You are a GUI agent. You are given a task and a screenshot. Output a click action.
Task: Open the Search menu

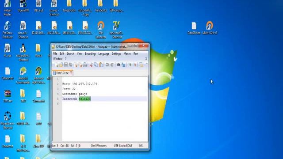click(70, 53)
